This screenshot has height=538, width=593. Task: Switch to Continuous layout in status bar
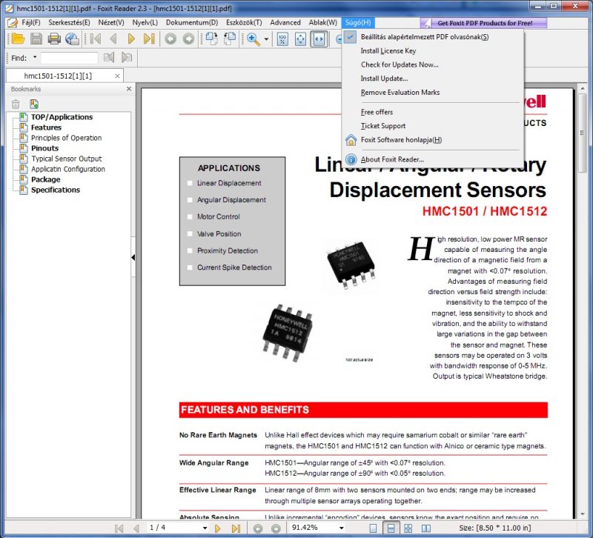click(x=391, y=528)
